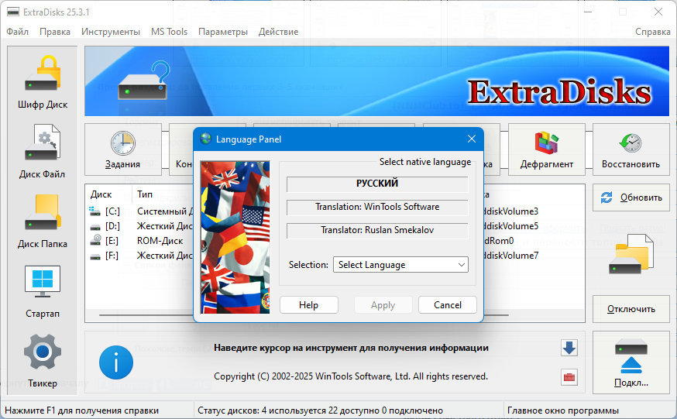Click the red toolbox icon

[x=569, y=377]
